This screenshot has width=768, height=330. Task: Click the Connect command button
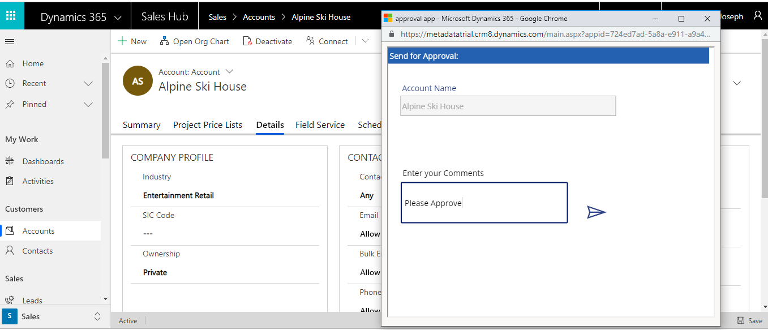[x=327, y=41]
